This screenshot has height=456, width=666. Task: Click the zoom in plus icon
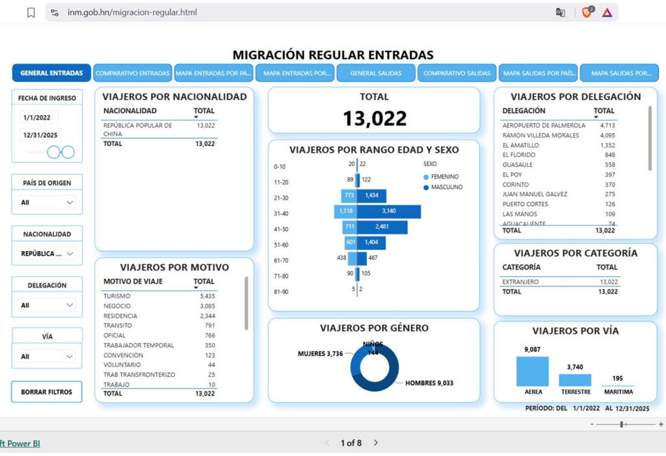661,424
